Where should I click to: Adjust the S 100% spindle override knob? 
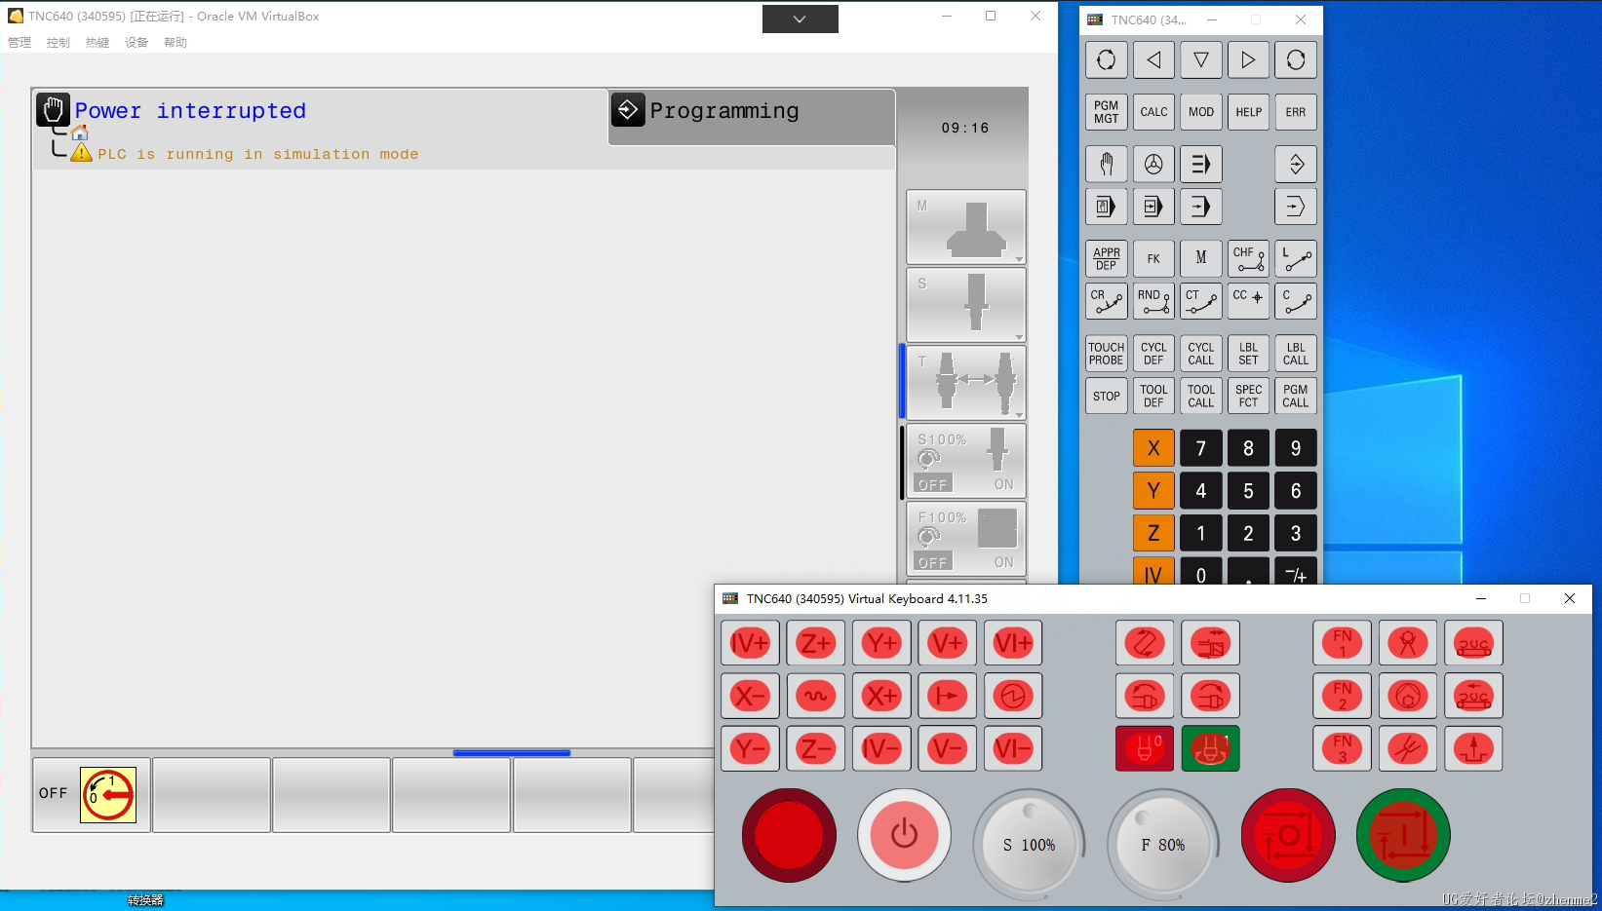pyautogui.click(x=1029, y=844)
